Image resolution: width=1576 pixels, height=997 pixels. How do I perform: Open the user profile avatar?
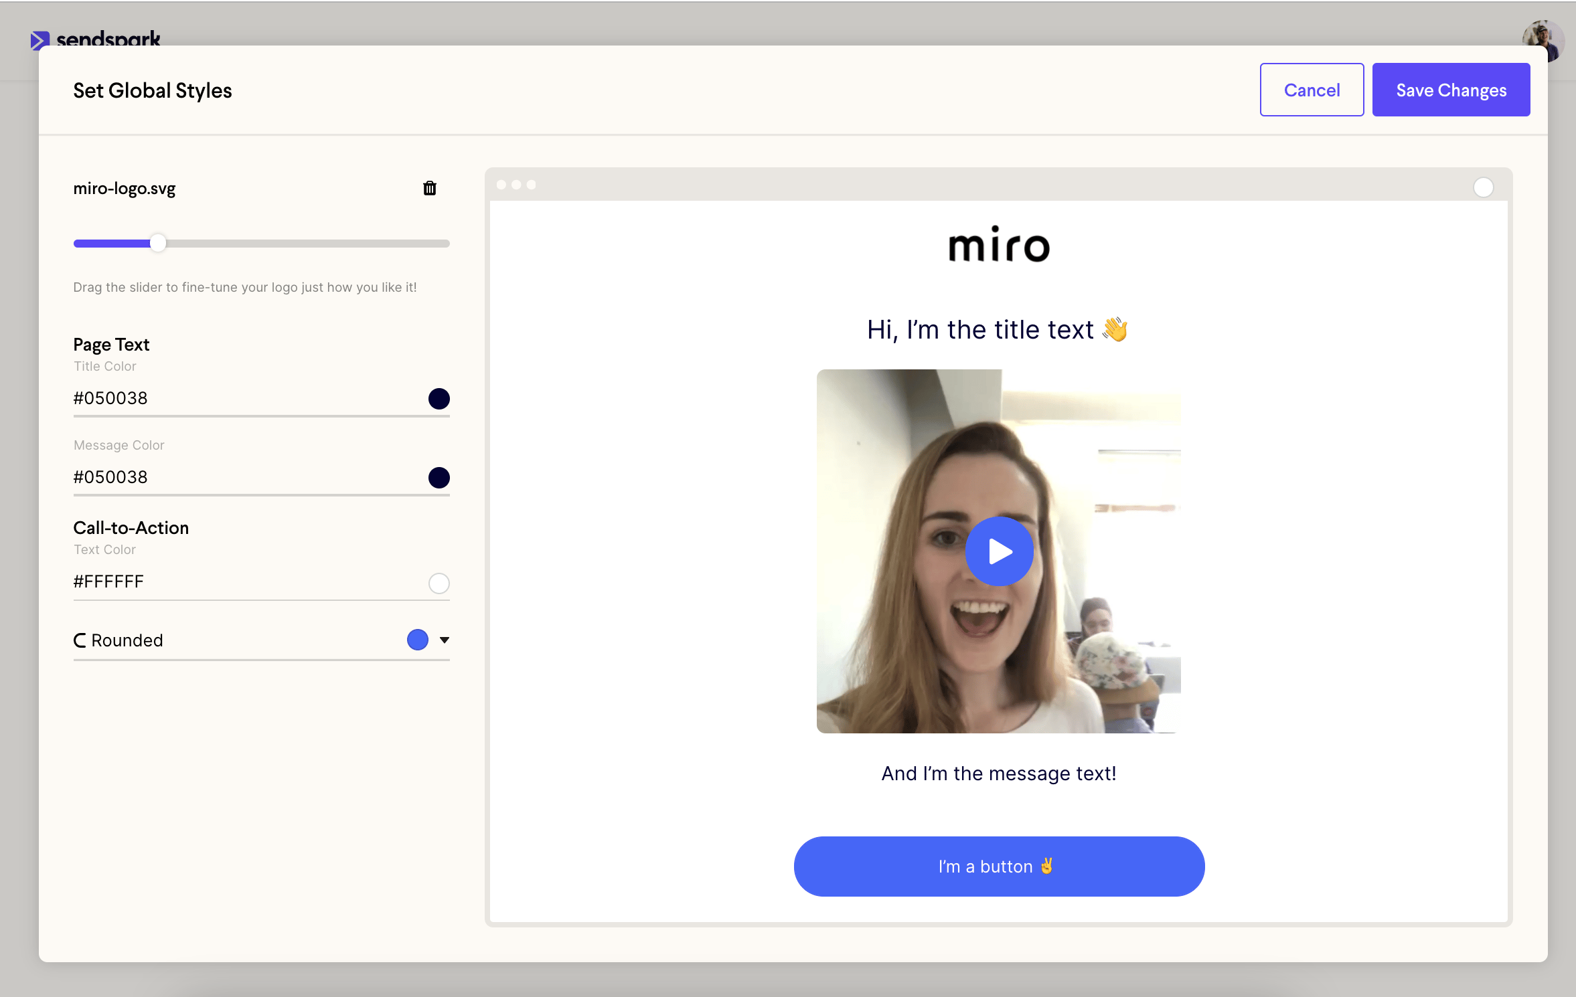(1543, 40)
